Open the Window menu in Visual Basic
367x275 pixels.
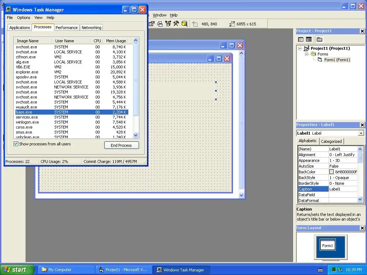coord(159,15)
